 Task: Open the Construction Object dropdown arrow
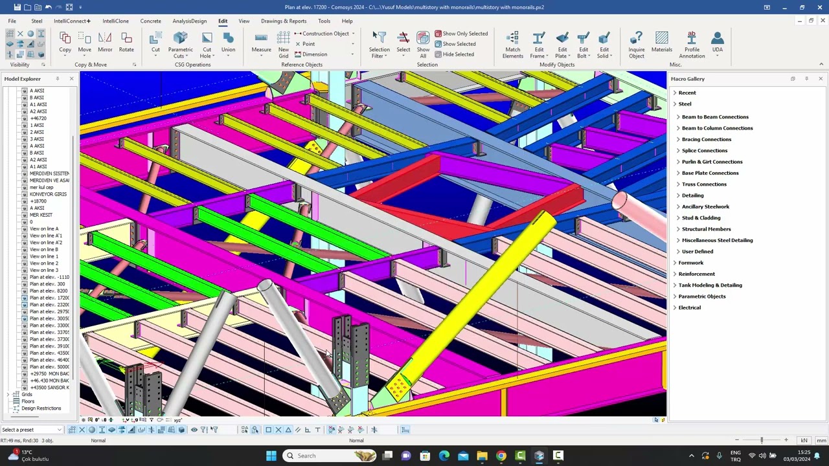pyautogui.click(x=353, y=34)
